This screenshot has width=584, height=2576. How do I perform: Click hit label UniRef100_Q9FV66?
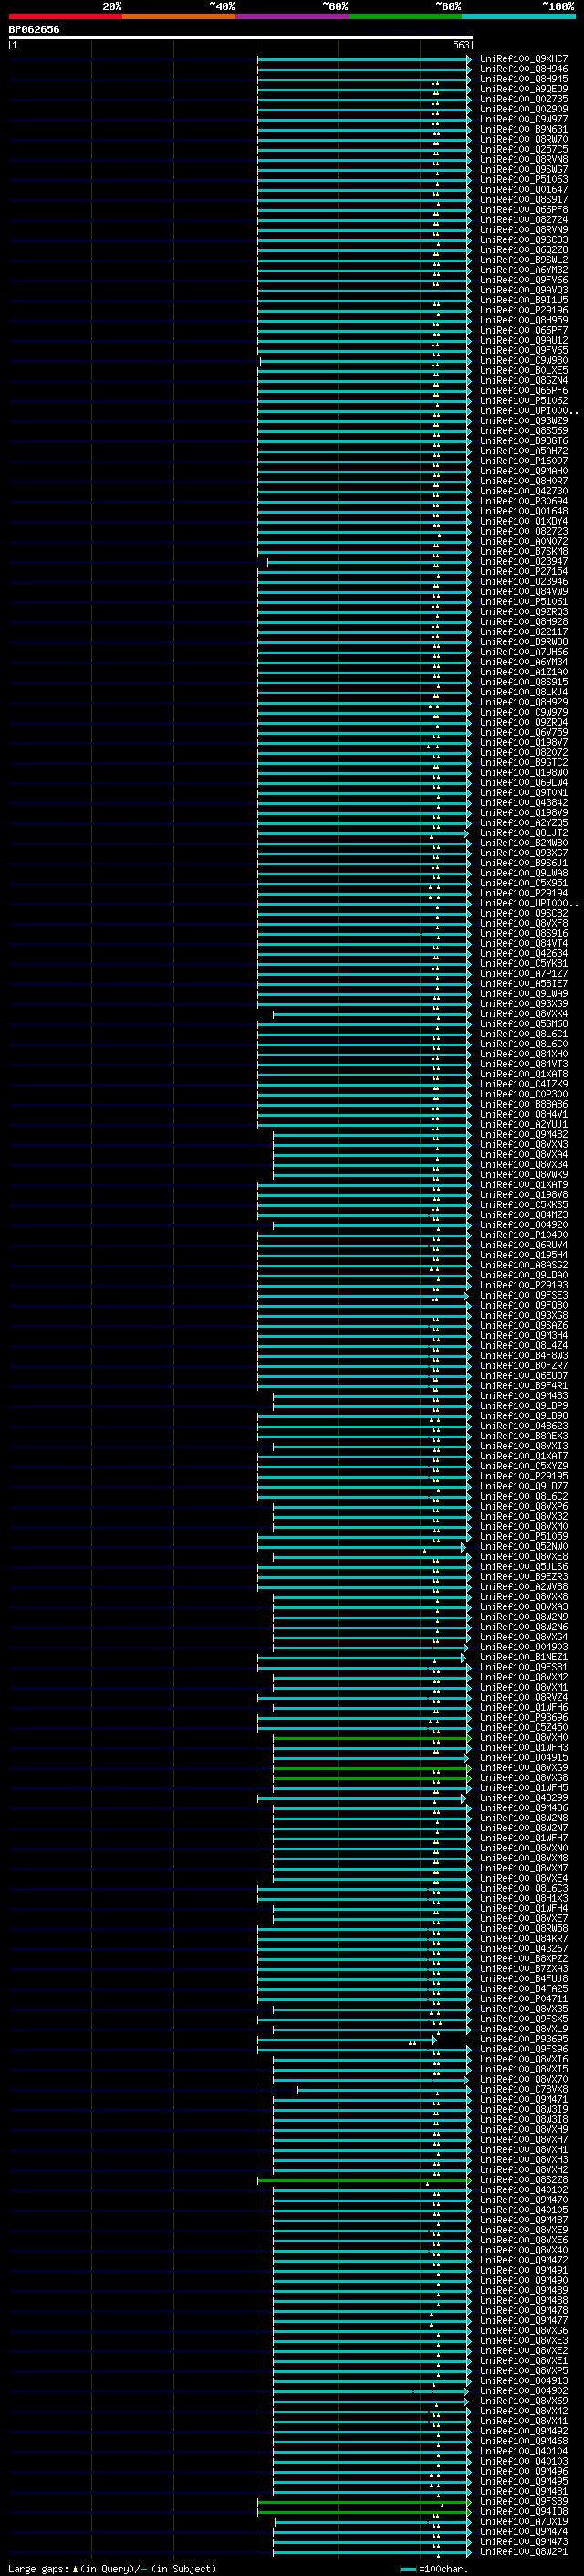pos(524,280)
